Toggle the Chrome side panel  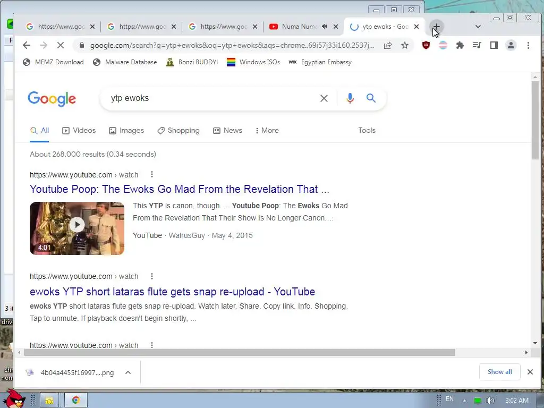tap(494, 45)
